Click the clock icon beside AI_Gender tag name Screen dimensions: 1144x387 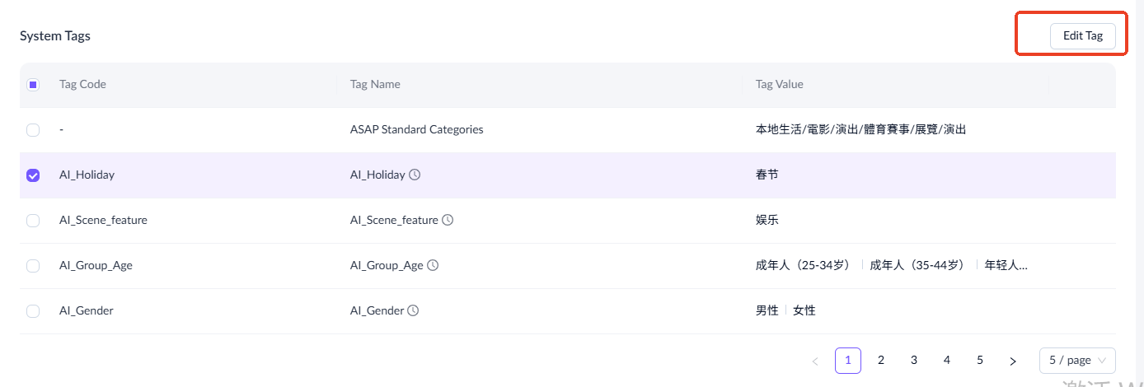(414, 310)
